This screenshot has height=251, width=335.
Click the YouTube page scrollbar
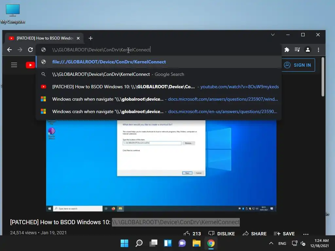click(323, 77)
